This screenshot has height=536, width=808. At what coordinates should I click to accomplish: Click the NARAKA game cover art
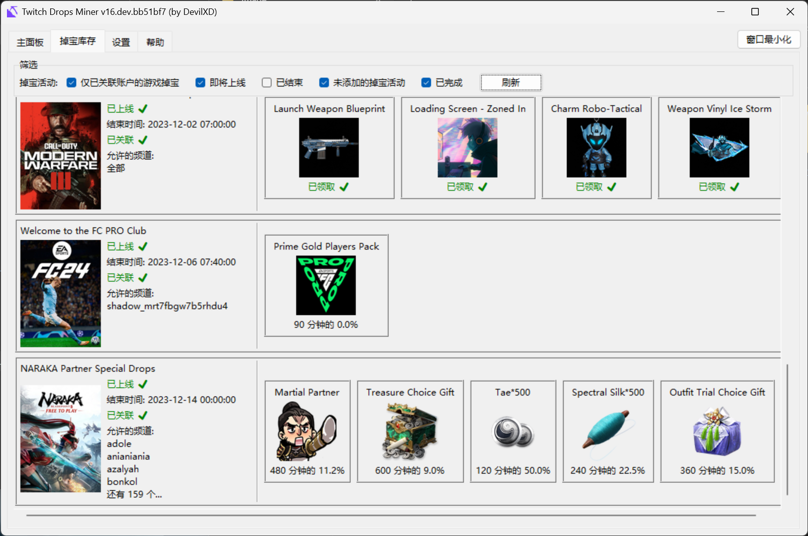(x=61, y=439)
